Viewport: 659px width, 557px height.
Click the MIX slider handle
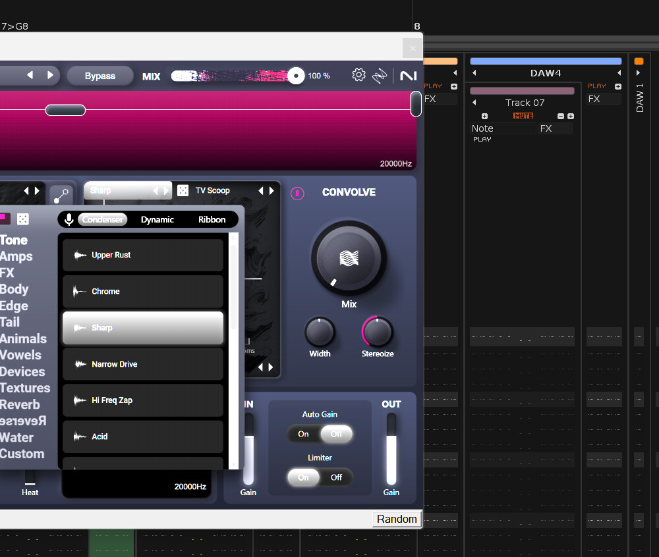coord(296,76)
